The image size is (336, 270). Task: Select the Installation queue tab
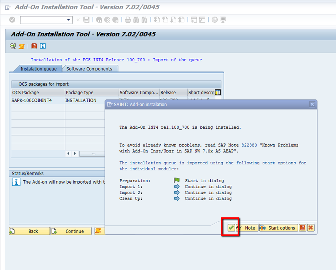click(38, 69)
